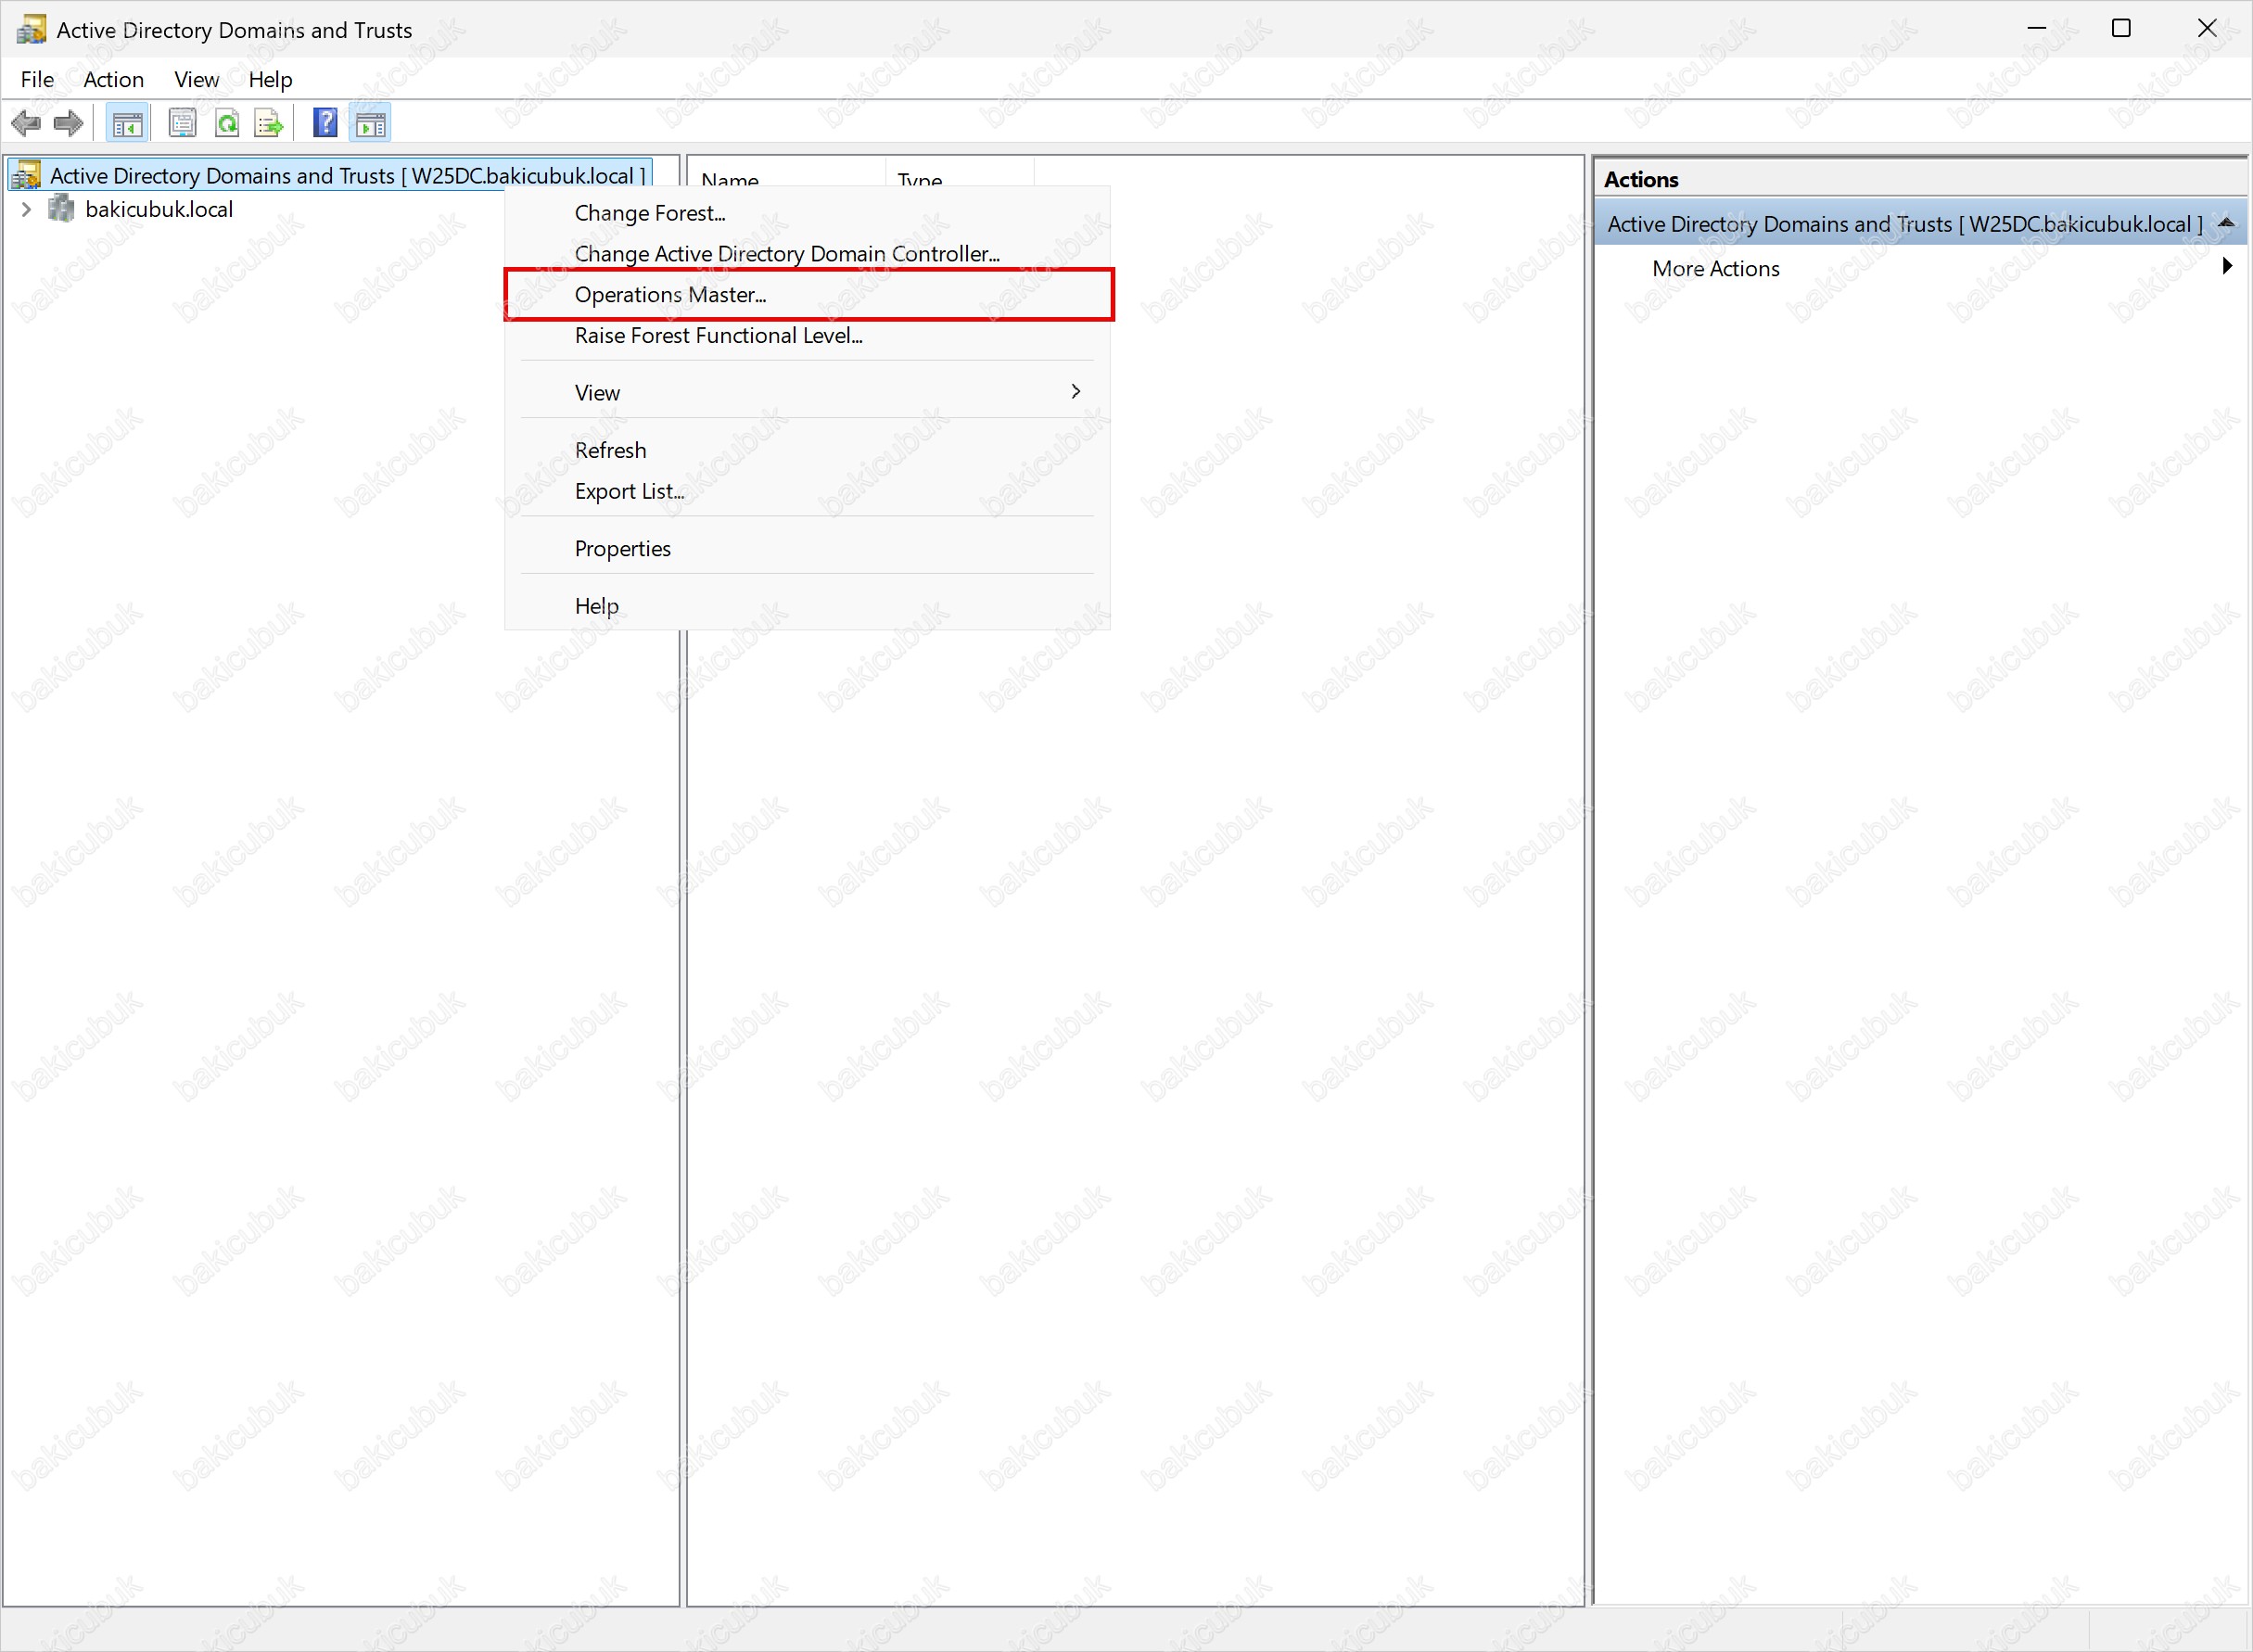Open Properties from the context menu
The image size is (2253, 1652).
point(807,549)
